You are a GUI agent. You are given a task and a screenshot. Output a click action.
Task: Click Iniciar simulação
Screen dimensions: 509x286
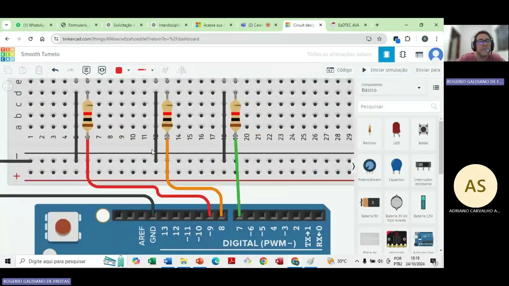385,70
